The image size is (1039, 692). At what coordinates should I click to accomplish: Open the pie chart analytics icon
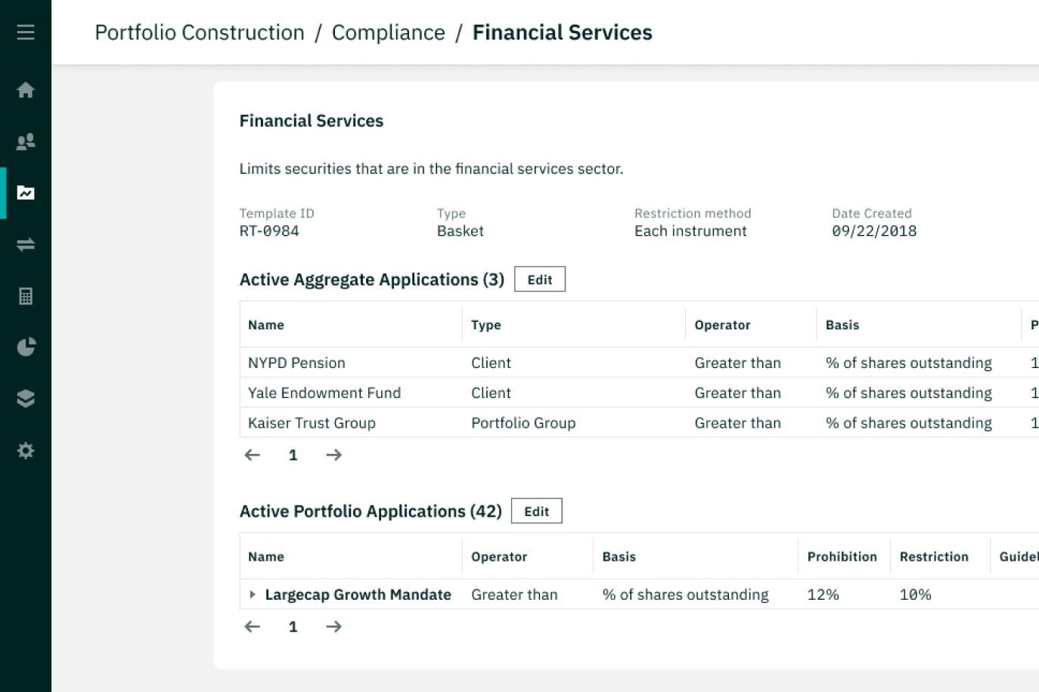(x=25, y=347)
